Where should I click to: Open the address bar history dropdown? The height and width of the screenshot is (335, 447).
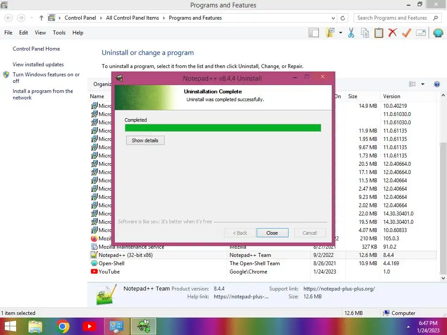(x=333, y=18)
